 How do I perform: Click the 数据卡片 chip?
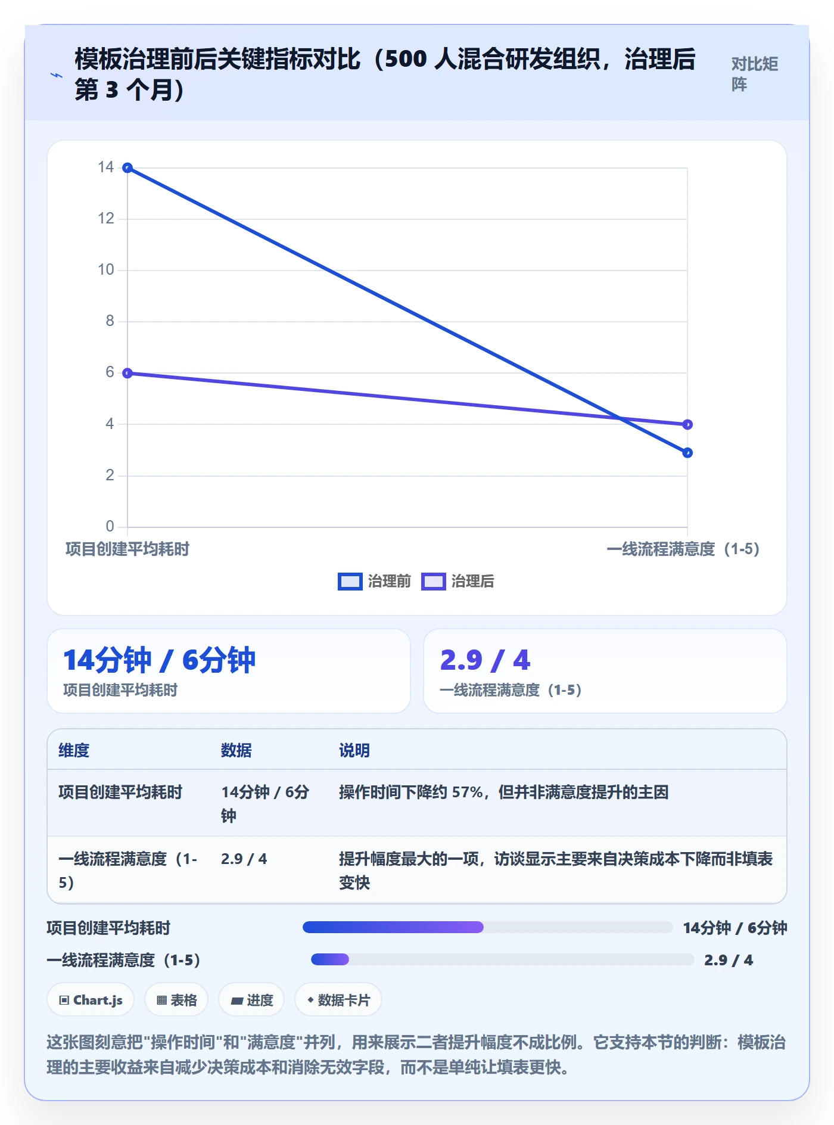point(338,1000)
